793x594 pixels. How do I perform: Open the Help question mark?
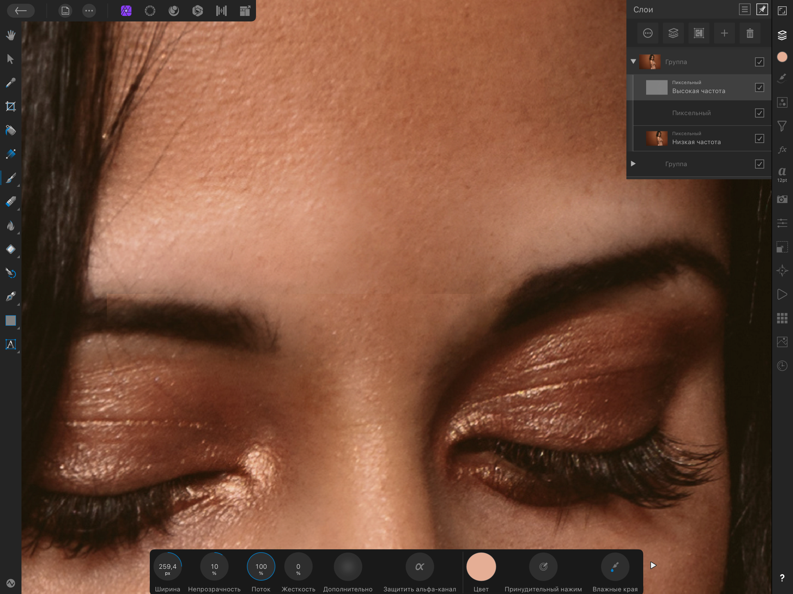click(x=782, y=577)
